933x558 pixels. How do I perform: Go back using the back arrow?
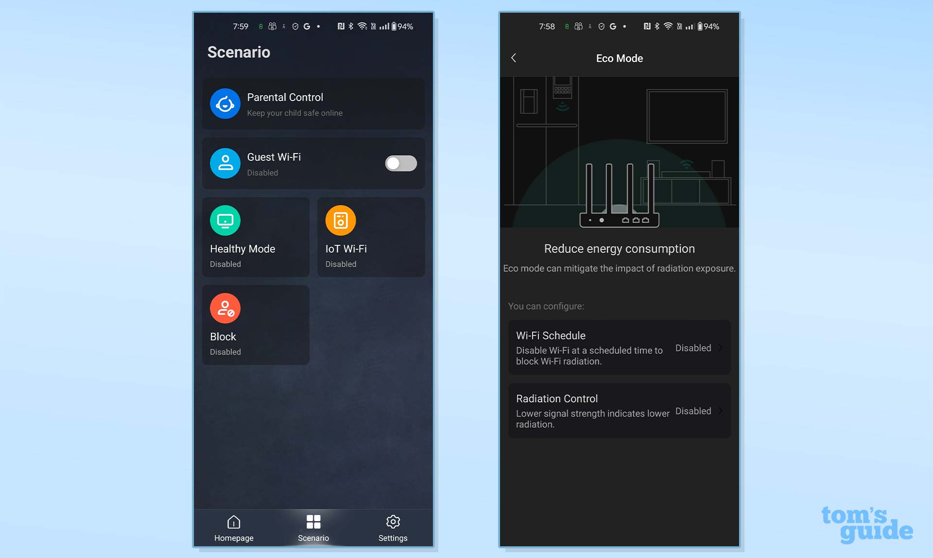[x=514, y=58]
